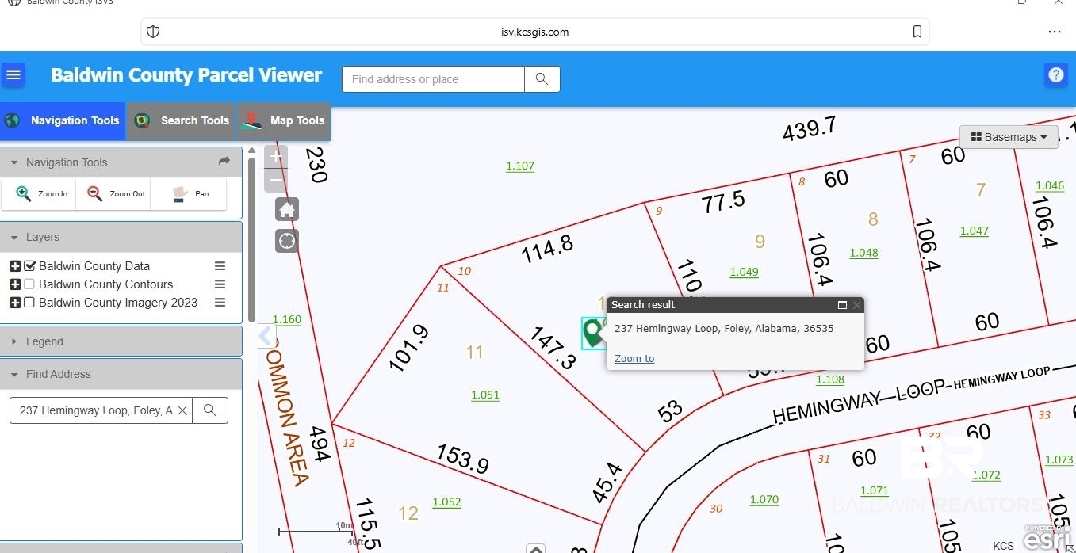Viewport: 1076px width, 553px height.
Task: Open the help question mark icon
Action: (1055, 75)
